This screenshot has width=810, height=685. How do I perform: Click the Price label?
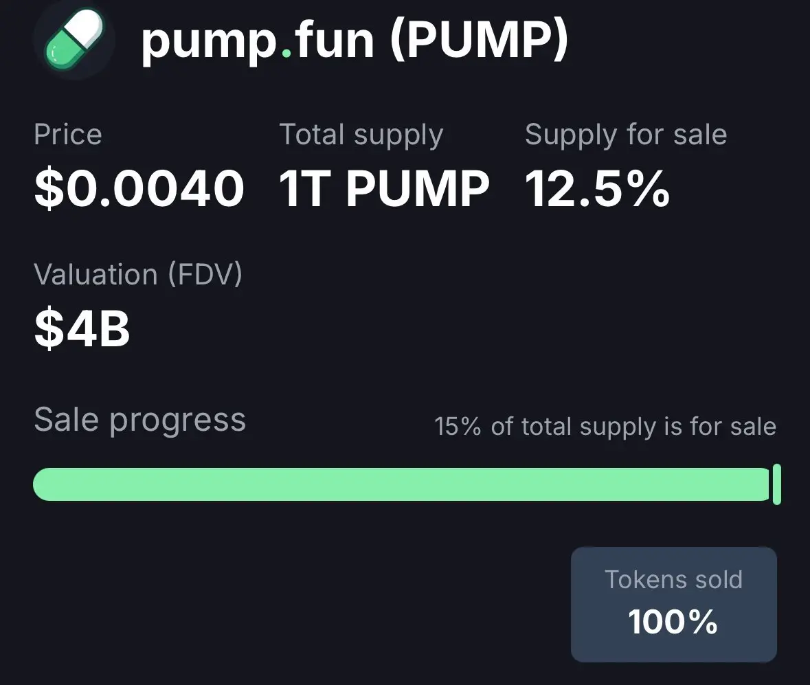tap(68, 134)
